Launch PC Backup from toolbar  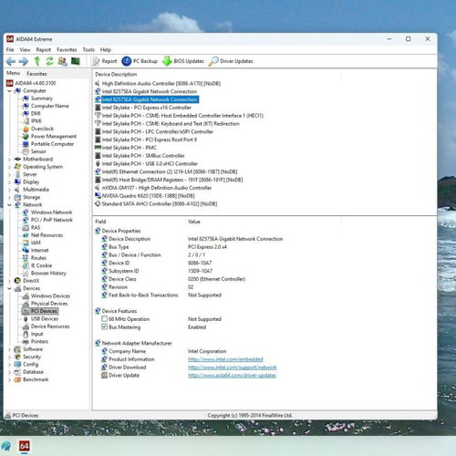[x=140, y=61]
